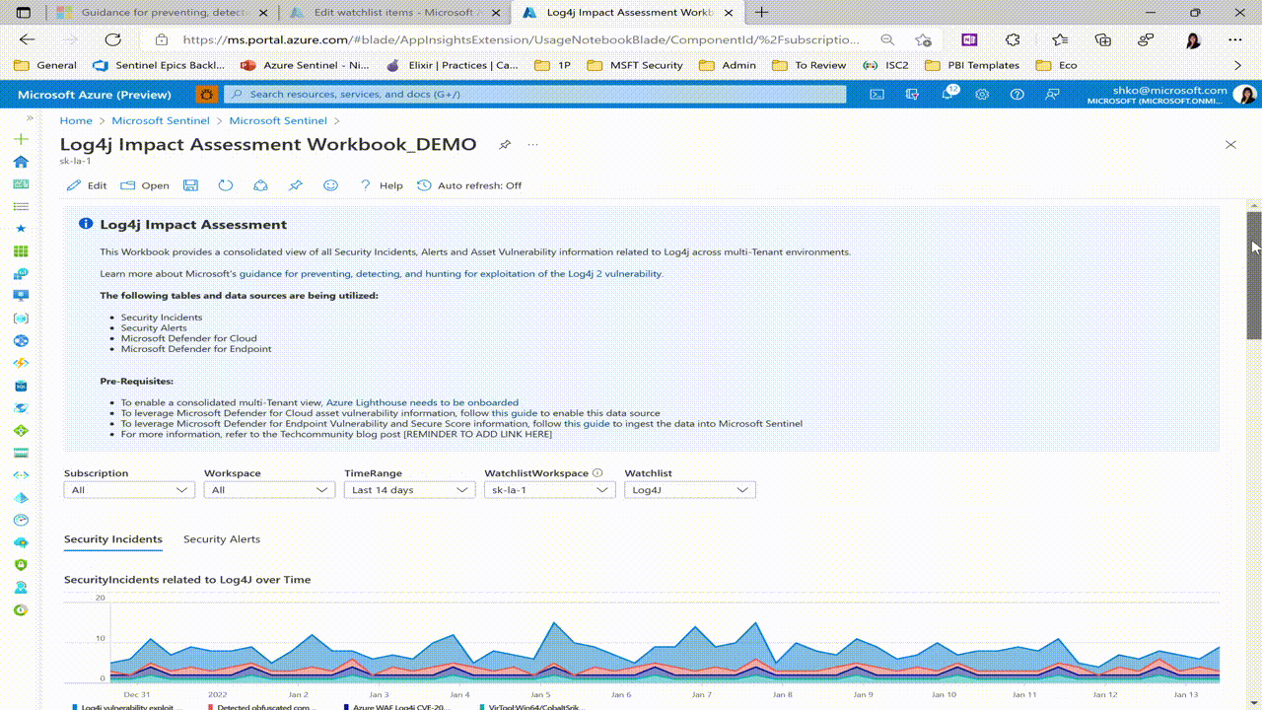Open a workbook via the Open button
This screenshot has height=710, width=1262.
[x=145, y=185]
